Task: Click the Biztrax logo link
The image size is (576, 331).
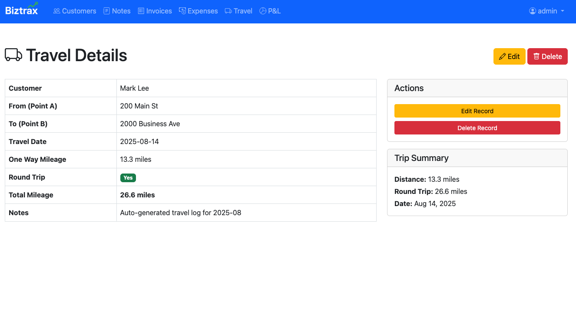Action: point(21,10)
